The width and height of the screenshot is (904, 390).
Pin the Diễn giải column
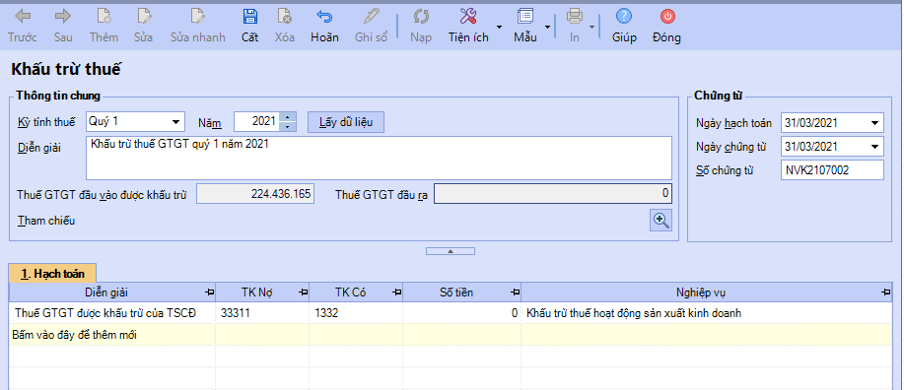tap(209, 292)
